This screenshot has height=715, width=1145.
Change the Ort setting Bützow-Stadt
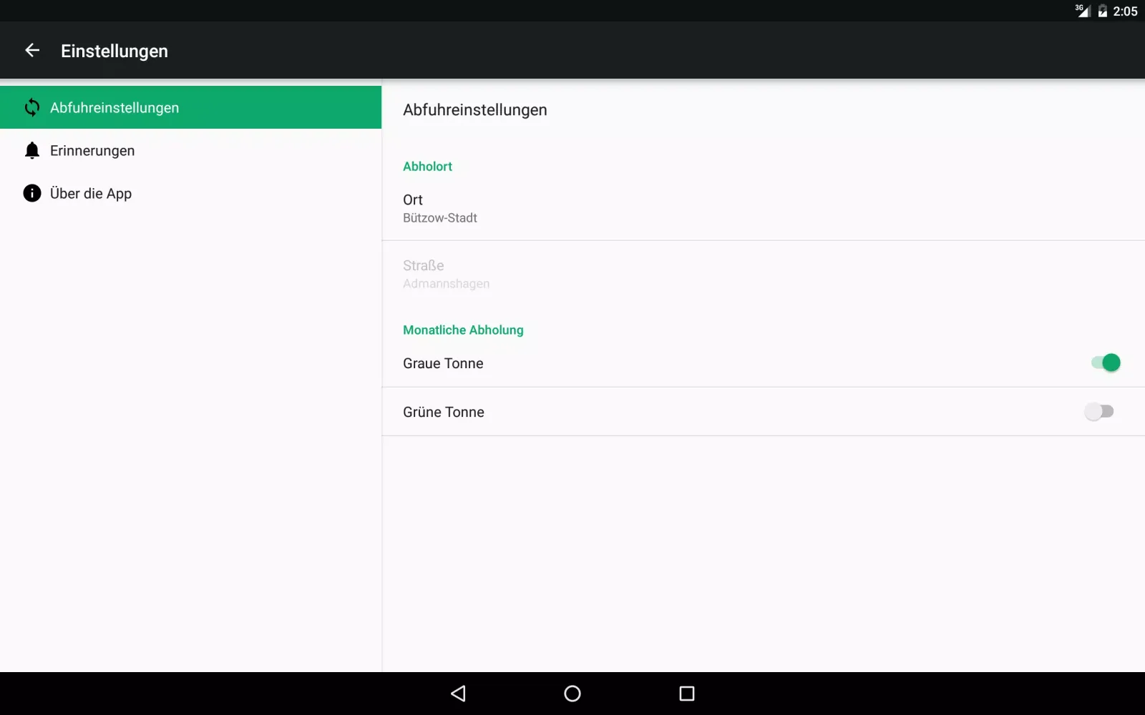763,208
